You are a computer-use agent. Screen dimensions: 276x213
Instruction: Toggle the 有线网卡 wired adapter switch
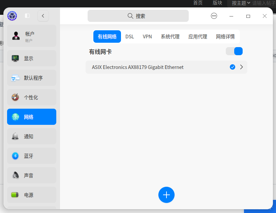[234, 51]
